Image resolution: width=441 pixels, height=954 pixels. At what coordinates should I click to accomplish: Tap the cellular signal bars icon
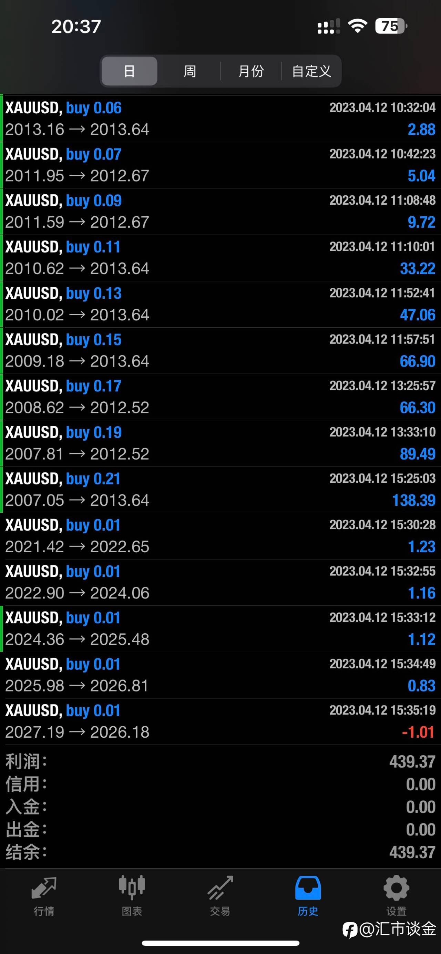pyautogui.click(x=329, y=26)
